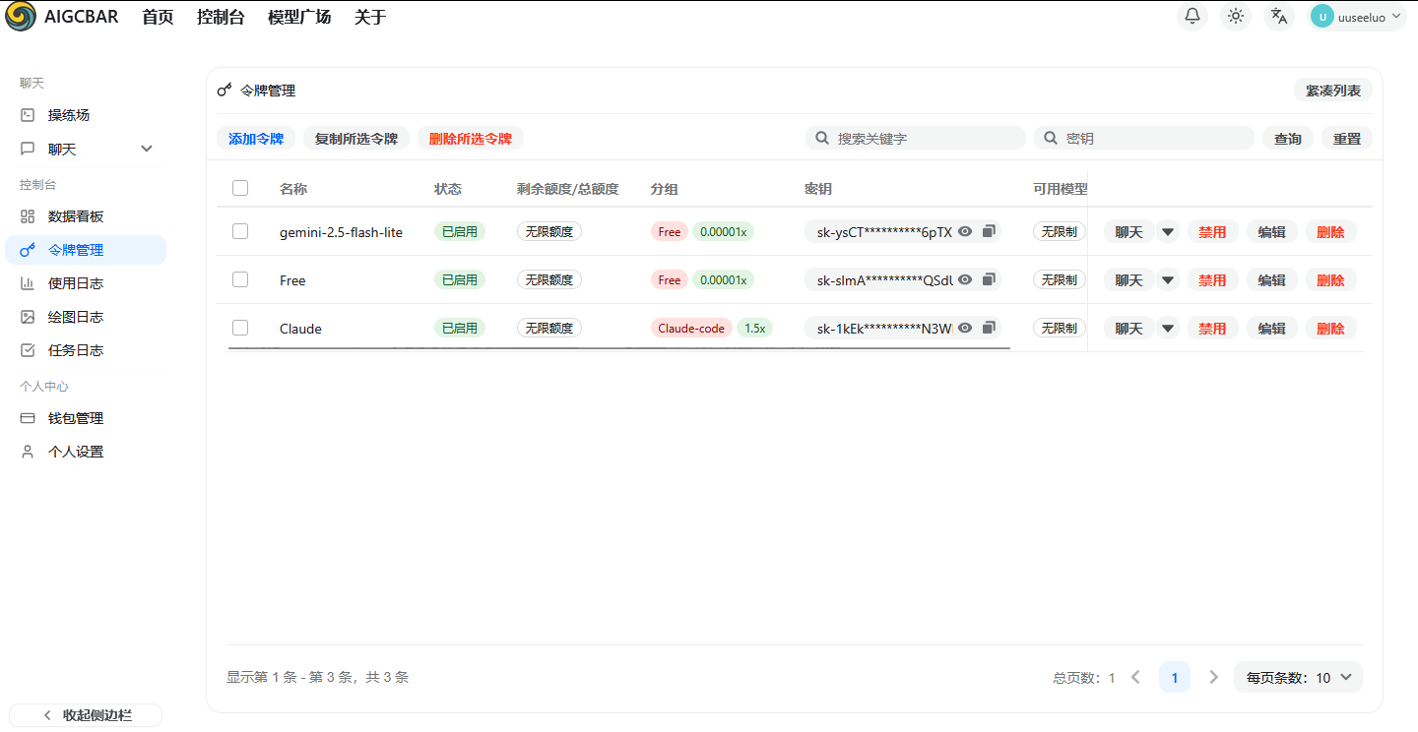
Task: Click the AIGCBAR logo icon
Action: (x=21, y=16)
